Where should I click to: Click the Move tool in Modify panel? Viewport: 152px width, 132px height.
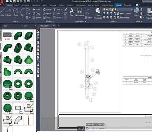click(x=36, y=9)
